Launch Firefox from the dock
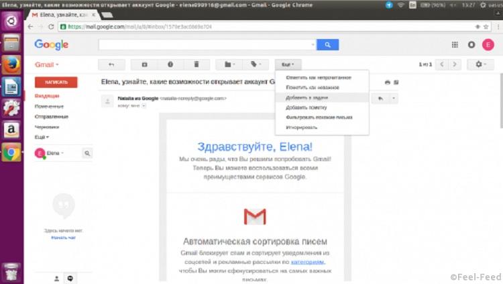Image resolution: width=503 pixels, height=284 pixels. tap(11, 64)
